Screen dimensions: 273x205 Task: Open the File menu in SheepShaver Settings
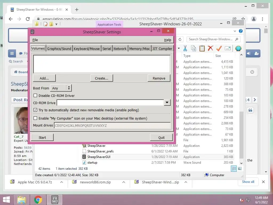pos(35,40)
